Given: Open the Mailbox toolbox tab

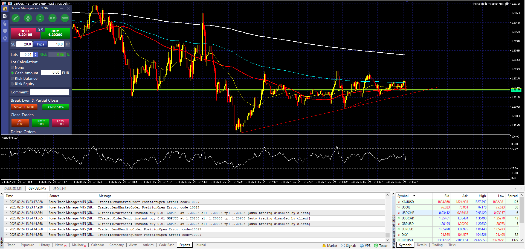Looking at the screenshot, I should pos(79,245).
